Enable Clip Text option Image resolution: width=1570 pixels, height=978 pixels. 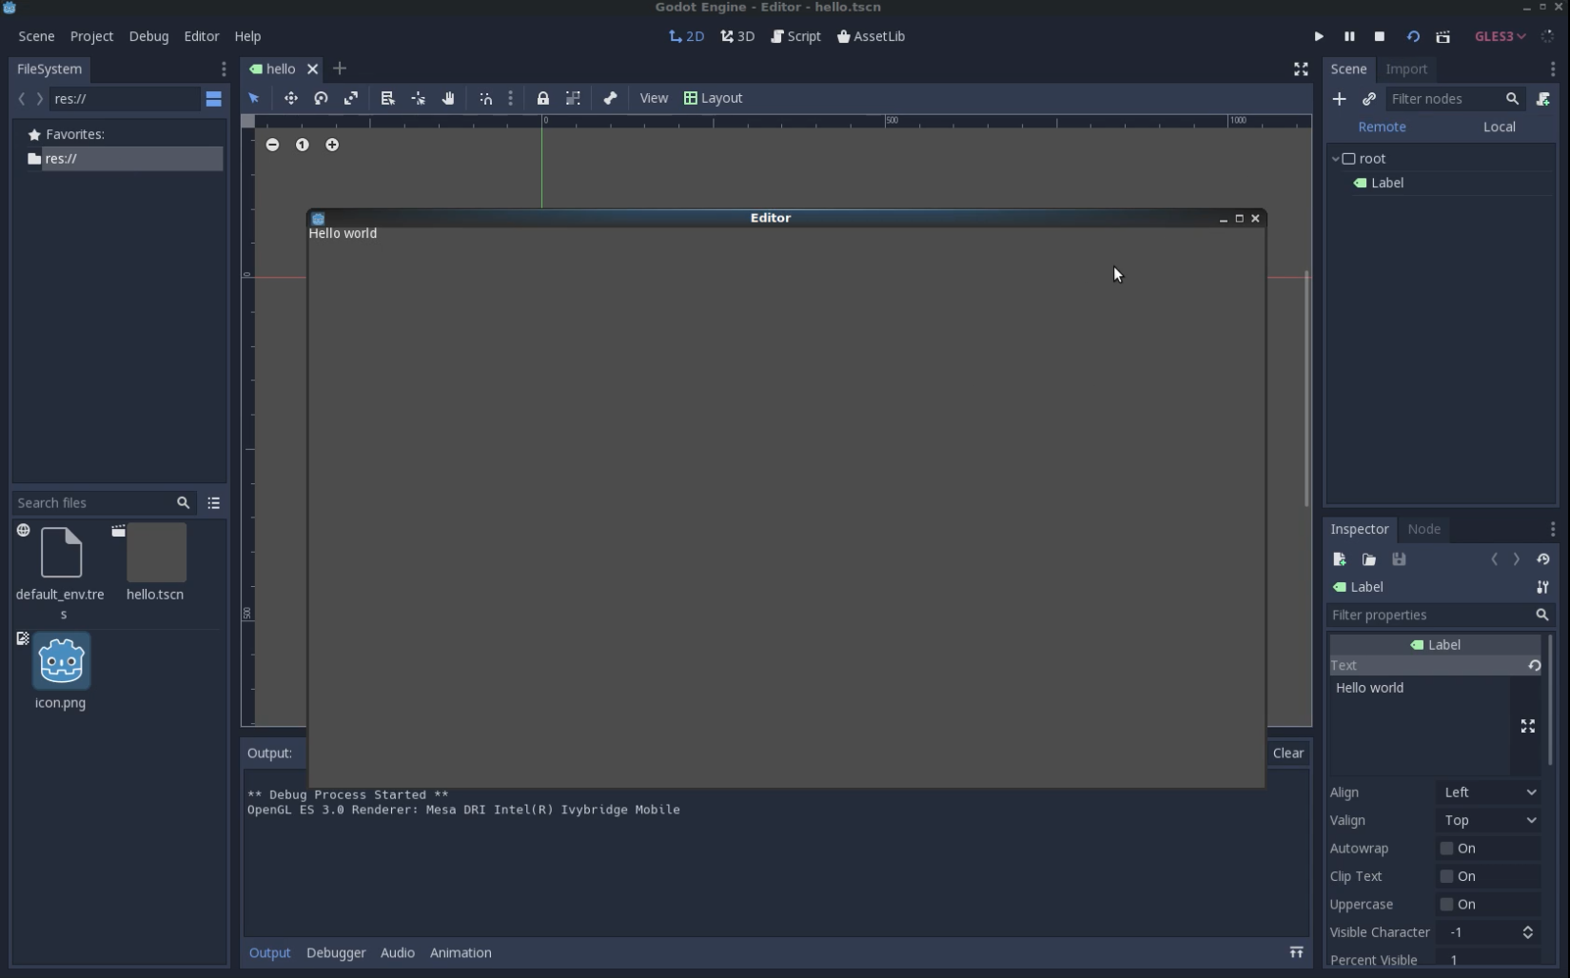point(1447,876)
